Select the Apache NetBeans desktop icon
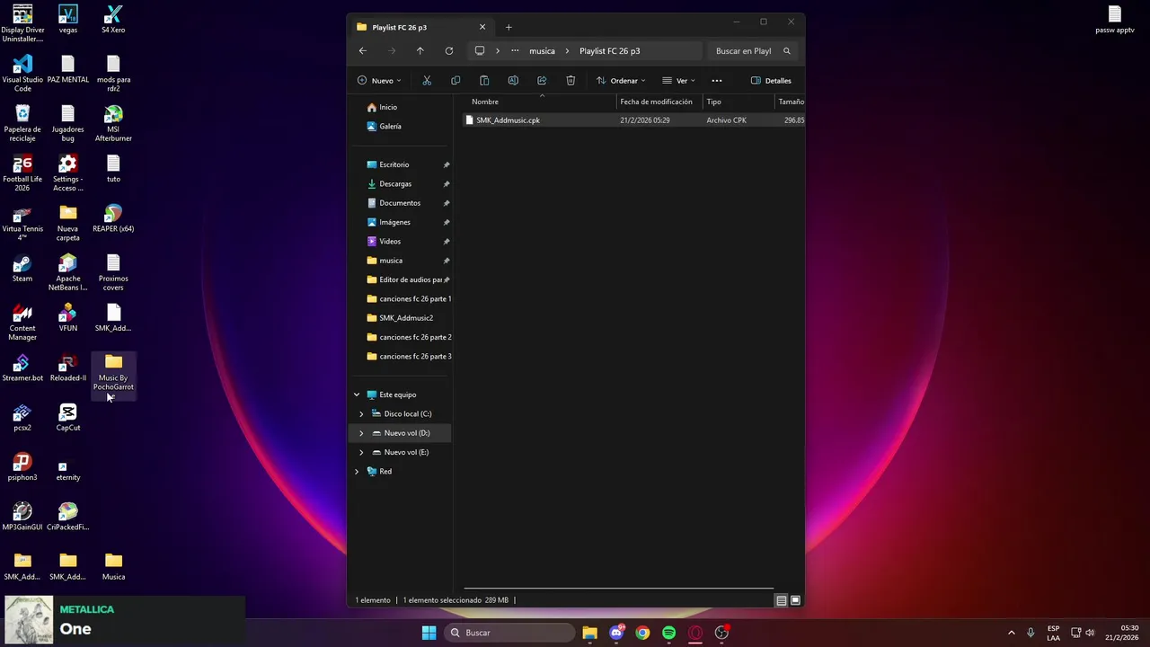 point(68,272)
